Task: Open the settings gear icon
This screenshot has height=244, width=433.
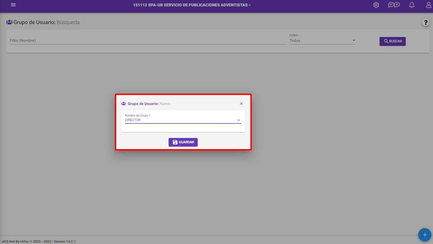Action: tap(376, 5)
